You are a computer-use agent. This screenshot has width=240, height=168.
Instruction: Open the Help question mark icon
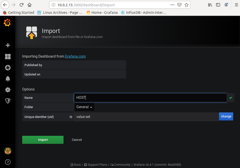pyautogui.click(x=8, y=162)
